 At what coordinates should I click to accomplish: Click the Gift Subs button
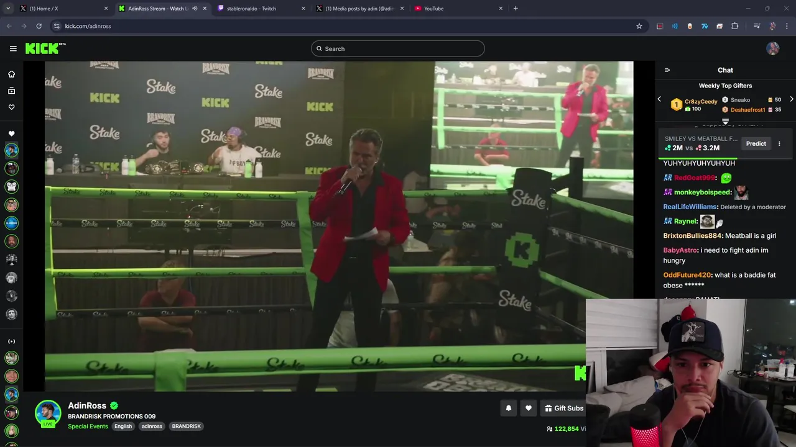coord(564,408)
